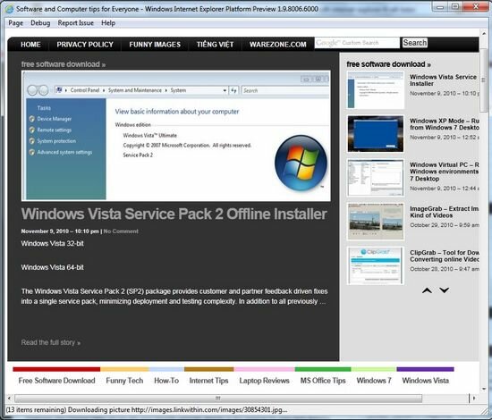Viewport: 492px width, 420px height.
Task: Open Free Software Download category
Action: (x=56, y=381)
